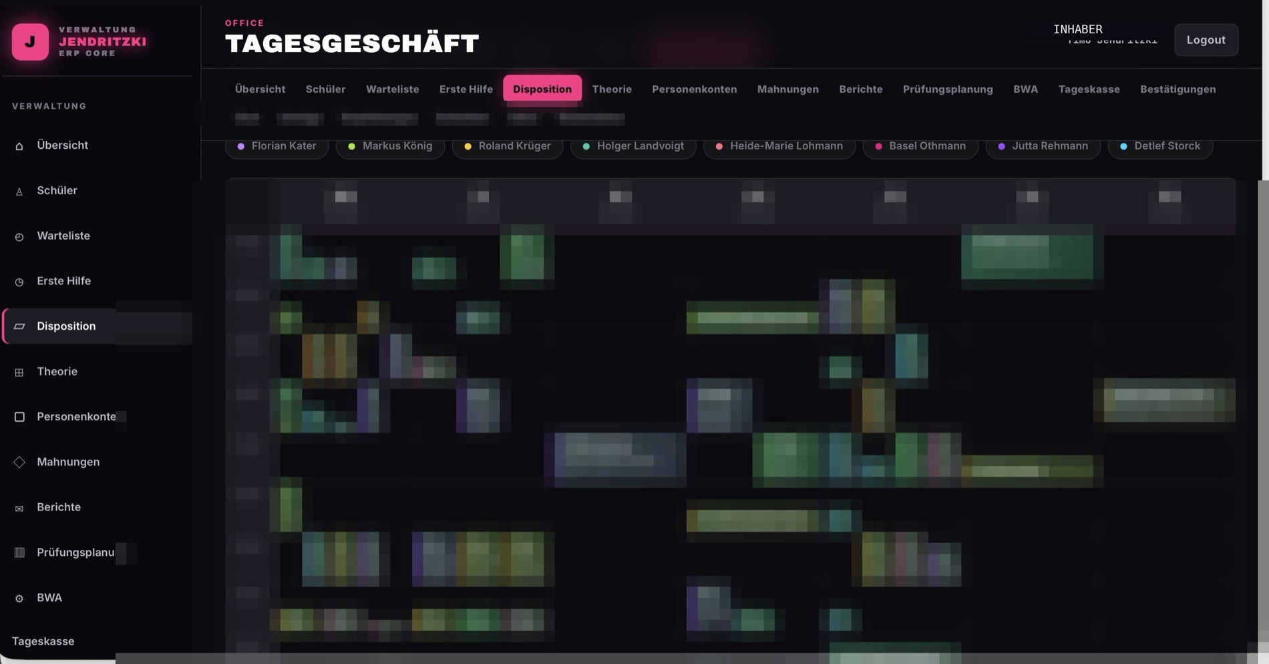Click the Warteliste clock icon in sidebar

19,237
